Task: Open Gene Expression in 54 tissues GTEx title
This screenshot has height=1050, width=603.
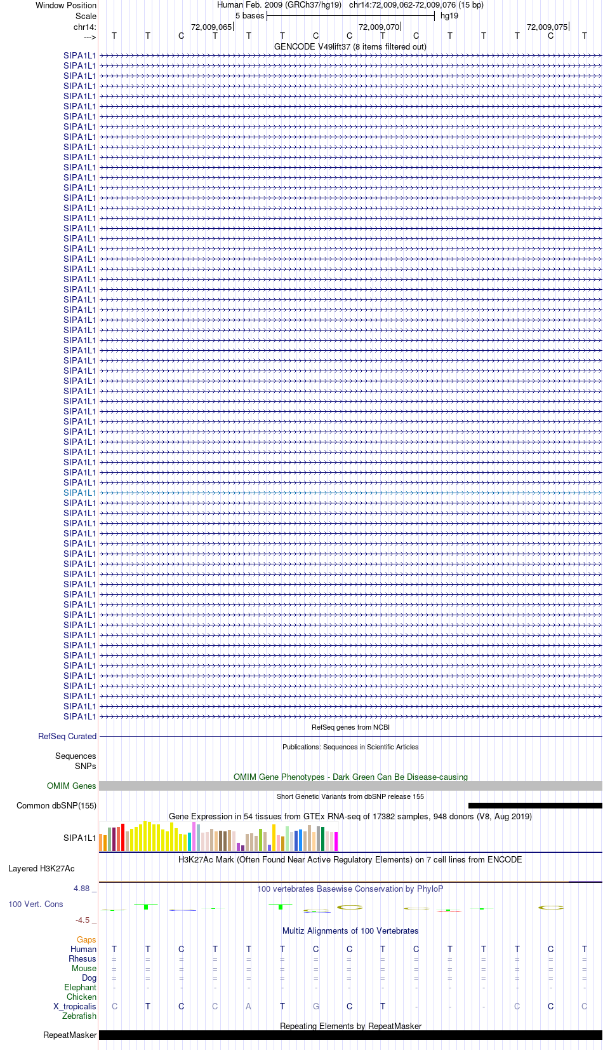Action: [x=350, y=816]
